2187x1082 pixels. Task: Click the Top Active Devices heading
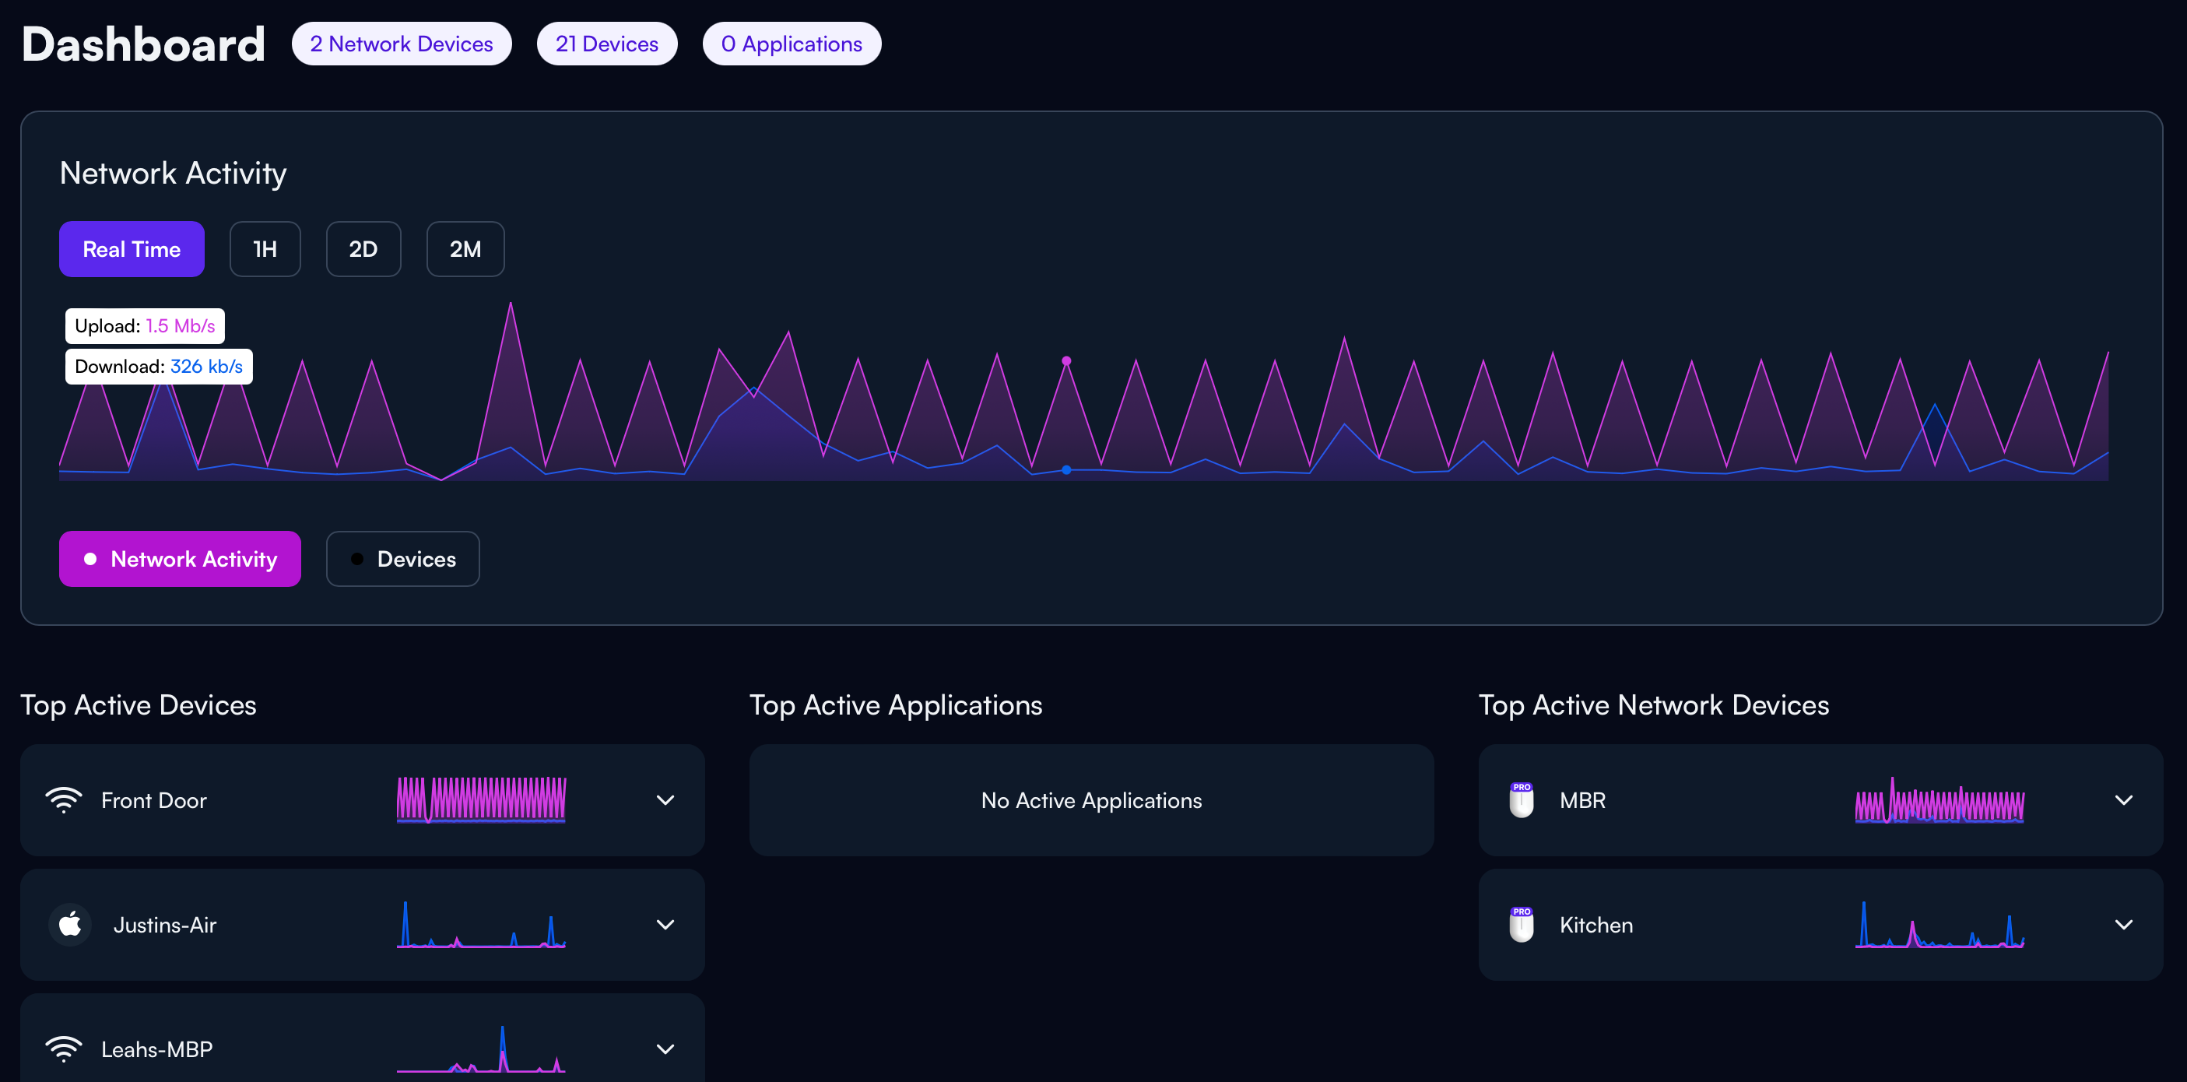tap(139, 705)
